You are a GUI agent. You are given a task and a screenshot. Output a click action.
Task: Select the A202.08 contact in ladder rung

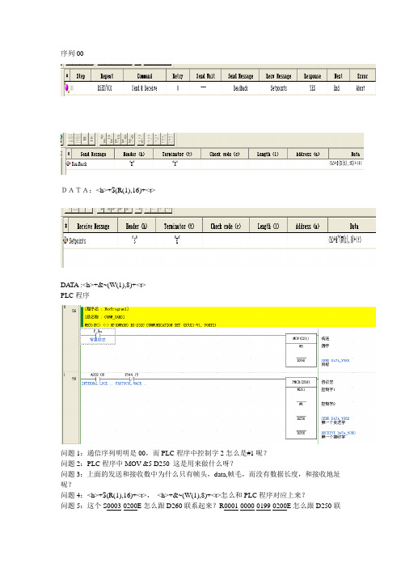(97, 379)
